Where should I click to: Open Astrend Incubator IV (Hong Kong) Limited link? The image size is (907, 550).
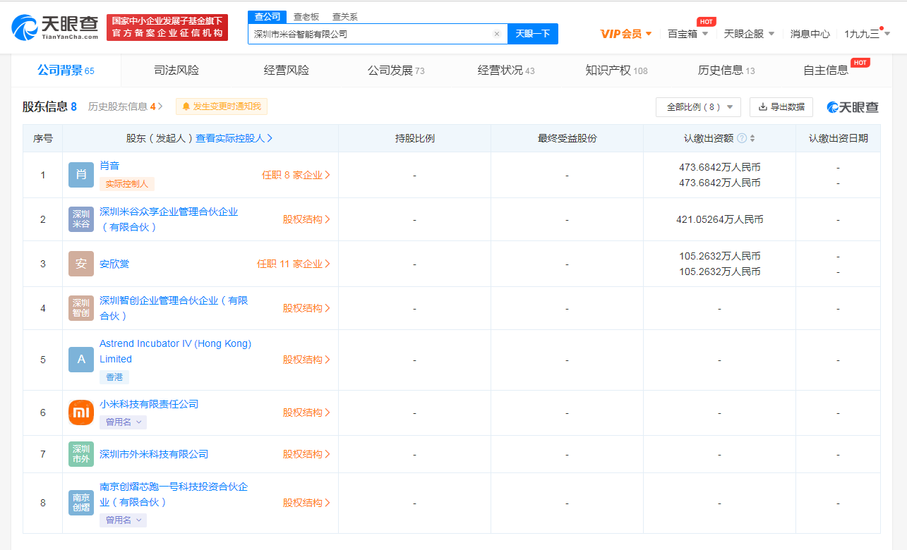tap(175, 351)
